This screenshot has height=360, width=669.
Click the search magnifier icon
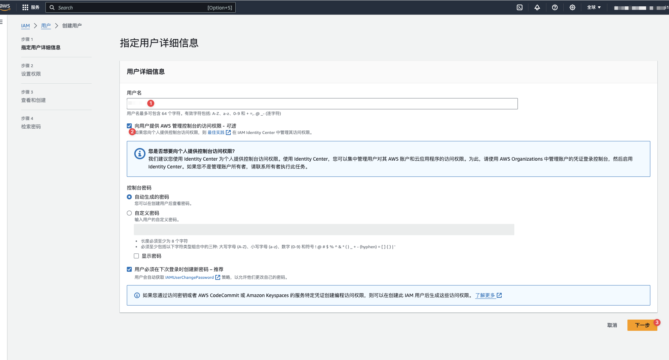pos(52,7)
